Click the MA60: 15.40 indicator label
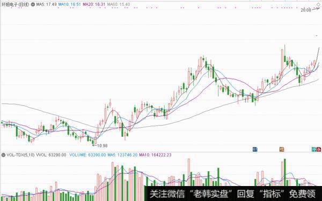The image size is (322, 201). tap(119, 4)
